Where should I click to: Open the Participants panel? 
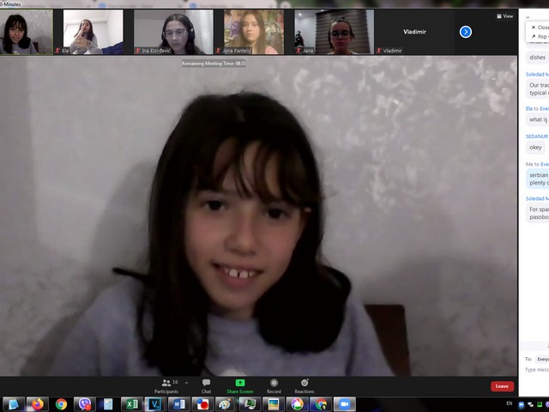tap(166, 386)
